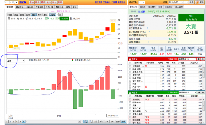Viewport: 206px width, 125px height.
Task: Open the 交易屬性 link
Action: pos(107,2)
